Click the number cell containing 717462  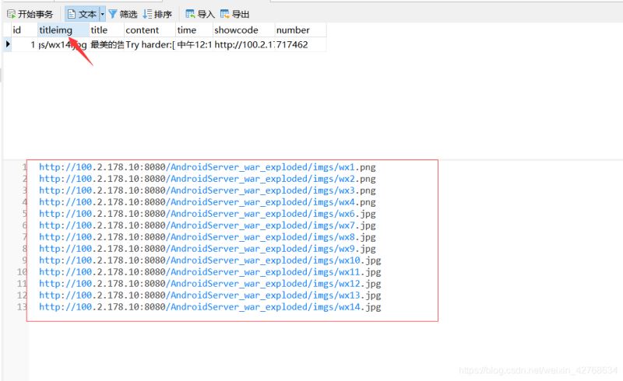coord(299,44)
